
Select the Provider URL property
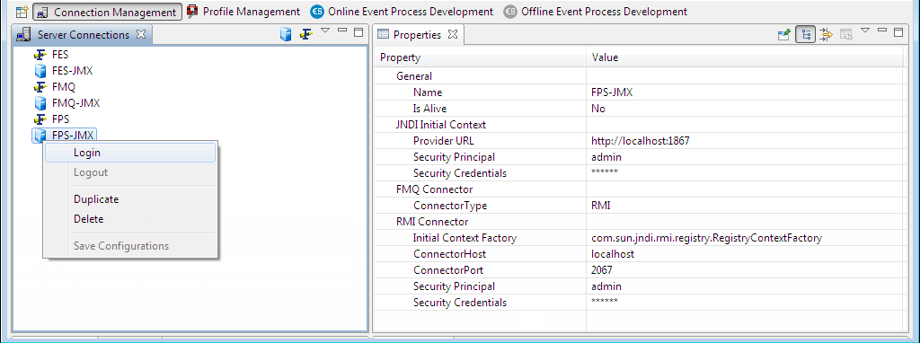coord(444,141)
